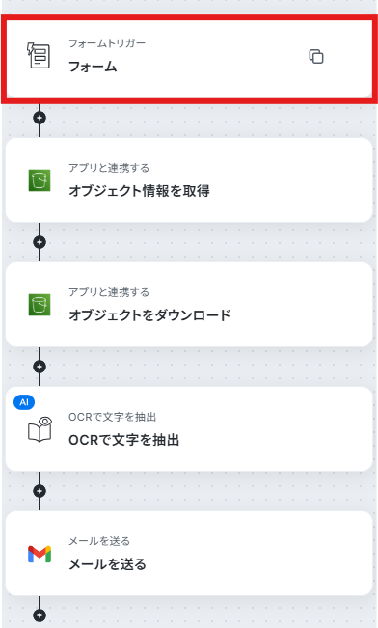Open the メールを送る step
Viewport: 378px width, 628px height.
click(x=189, y=554)
